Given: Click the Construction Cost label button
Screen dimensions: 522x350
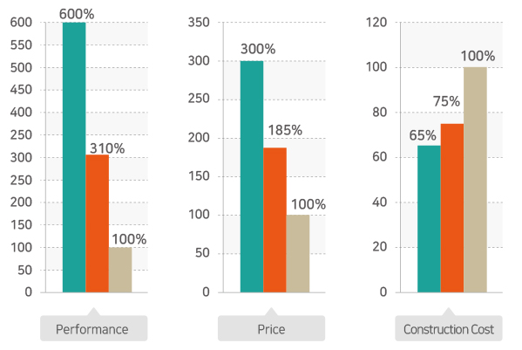Looking at the screenshot, I should point(449,328).
